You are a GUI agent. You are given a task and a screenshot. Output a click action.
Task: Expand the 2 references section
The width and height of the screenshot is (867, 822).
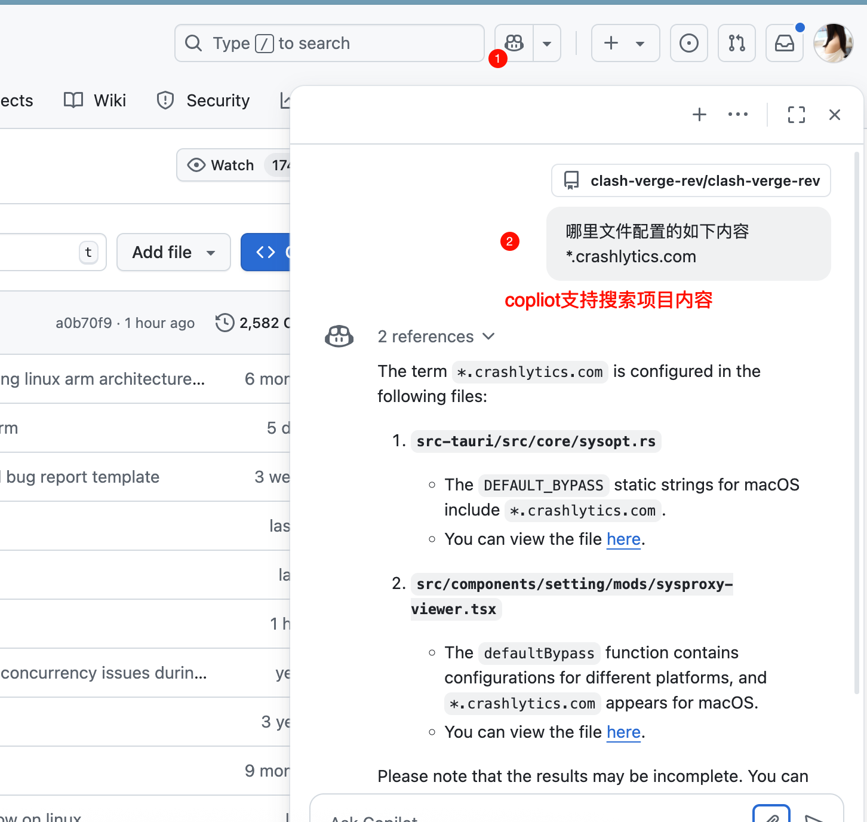pyautogui.click(x=436, y=337)
